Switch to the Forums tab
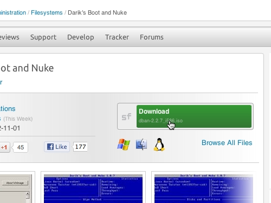The width and height of the screenshot is (271, 203). (152, 37)
